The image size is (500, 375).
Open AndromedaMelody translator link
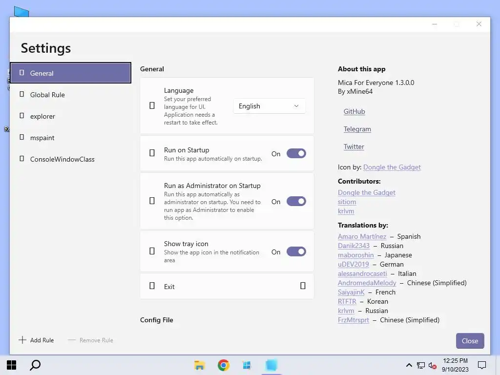367,283
